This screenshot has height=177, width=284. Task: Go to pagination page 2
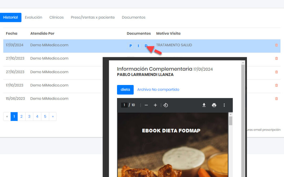[21, 116]
